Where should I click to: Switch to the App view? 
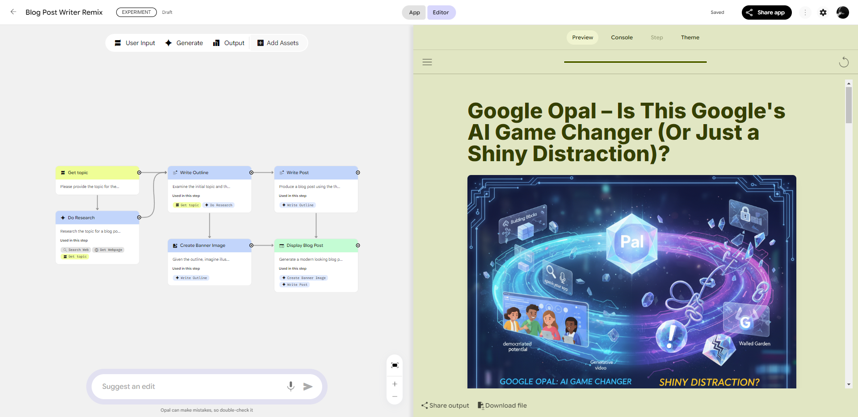click(414, 13)
